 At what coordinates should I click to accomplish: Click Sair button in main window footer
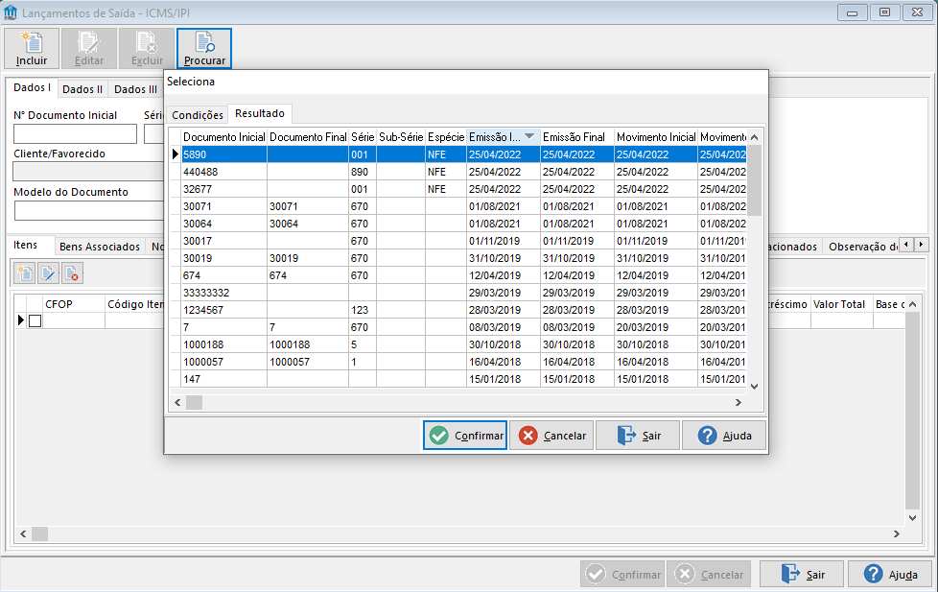[x=802, y=575]
